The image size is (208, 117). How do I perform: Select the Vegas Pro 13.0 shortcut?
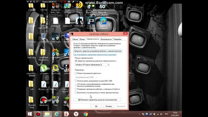point(91,23)
